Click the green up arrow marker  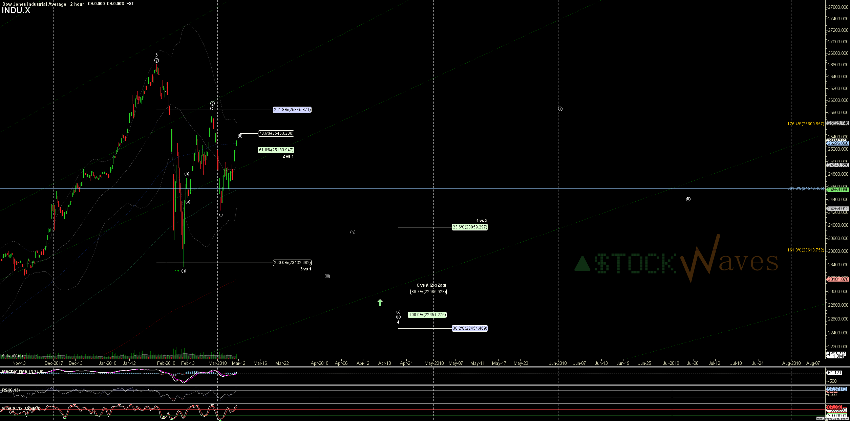(x=380, y=303)
